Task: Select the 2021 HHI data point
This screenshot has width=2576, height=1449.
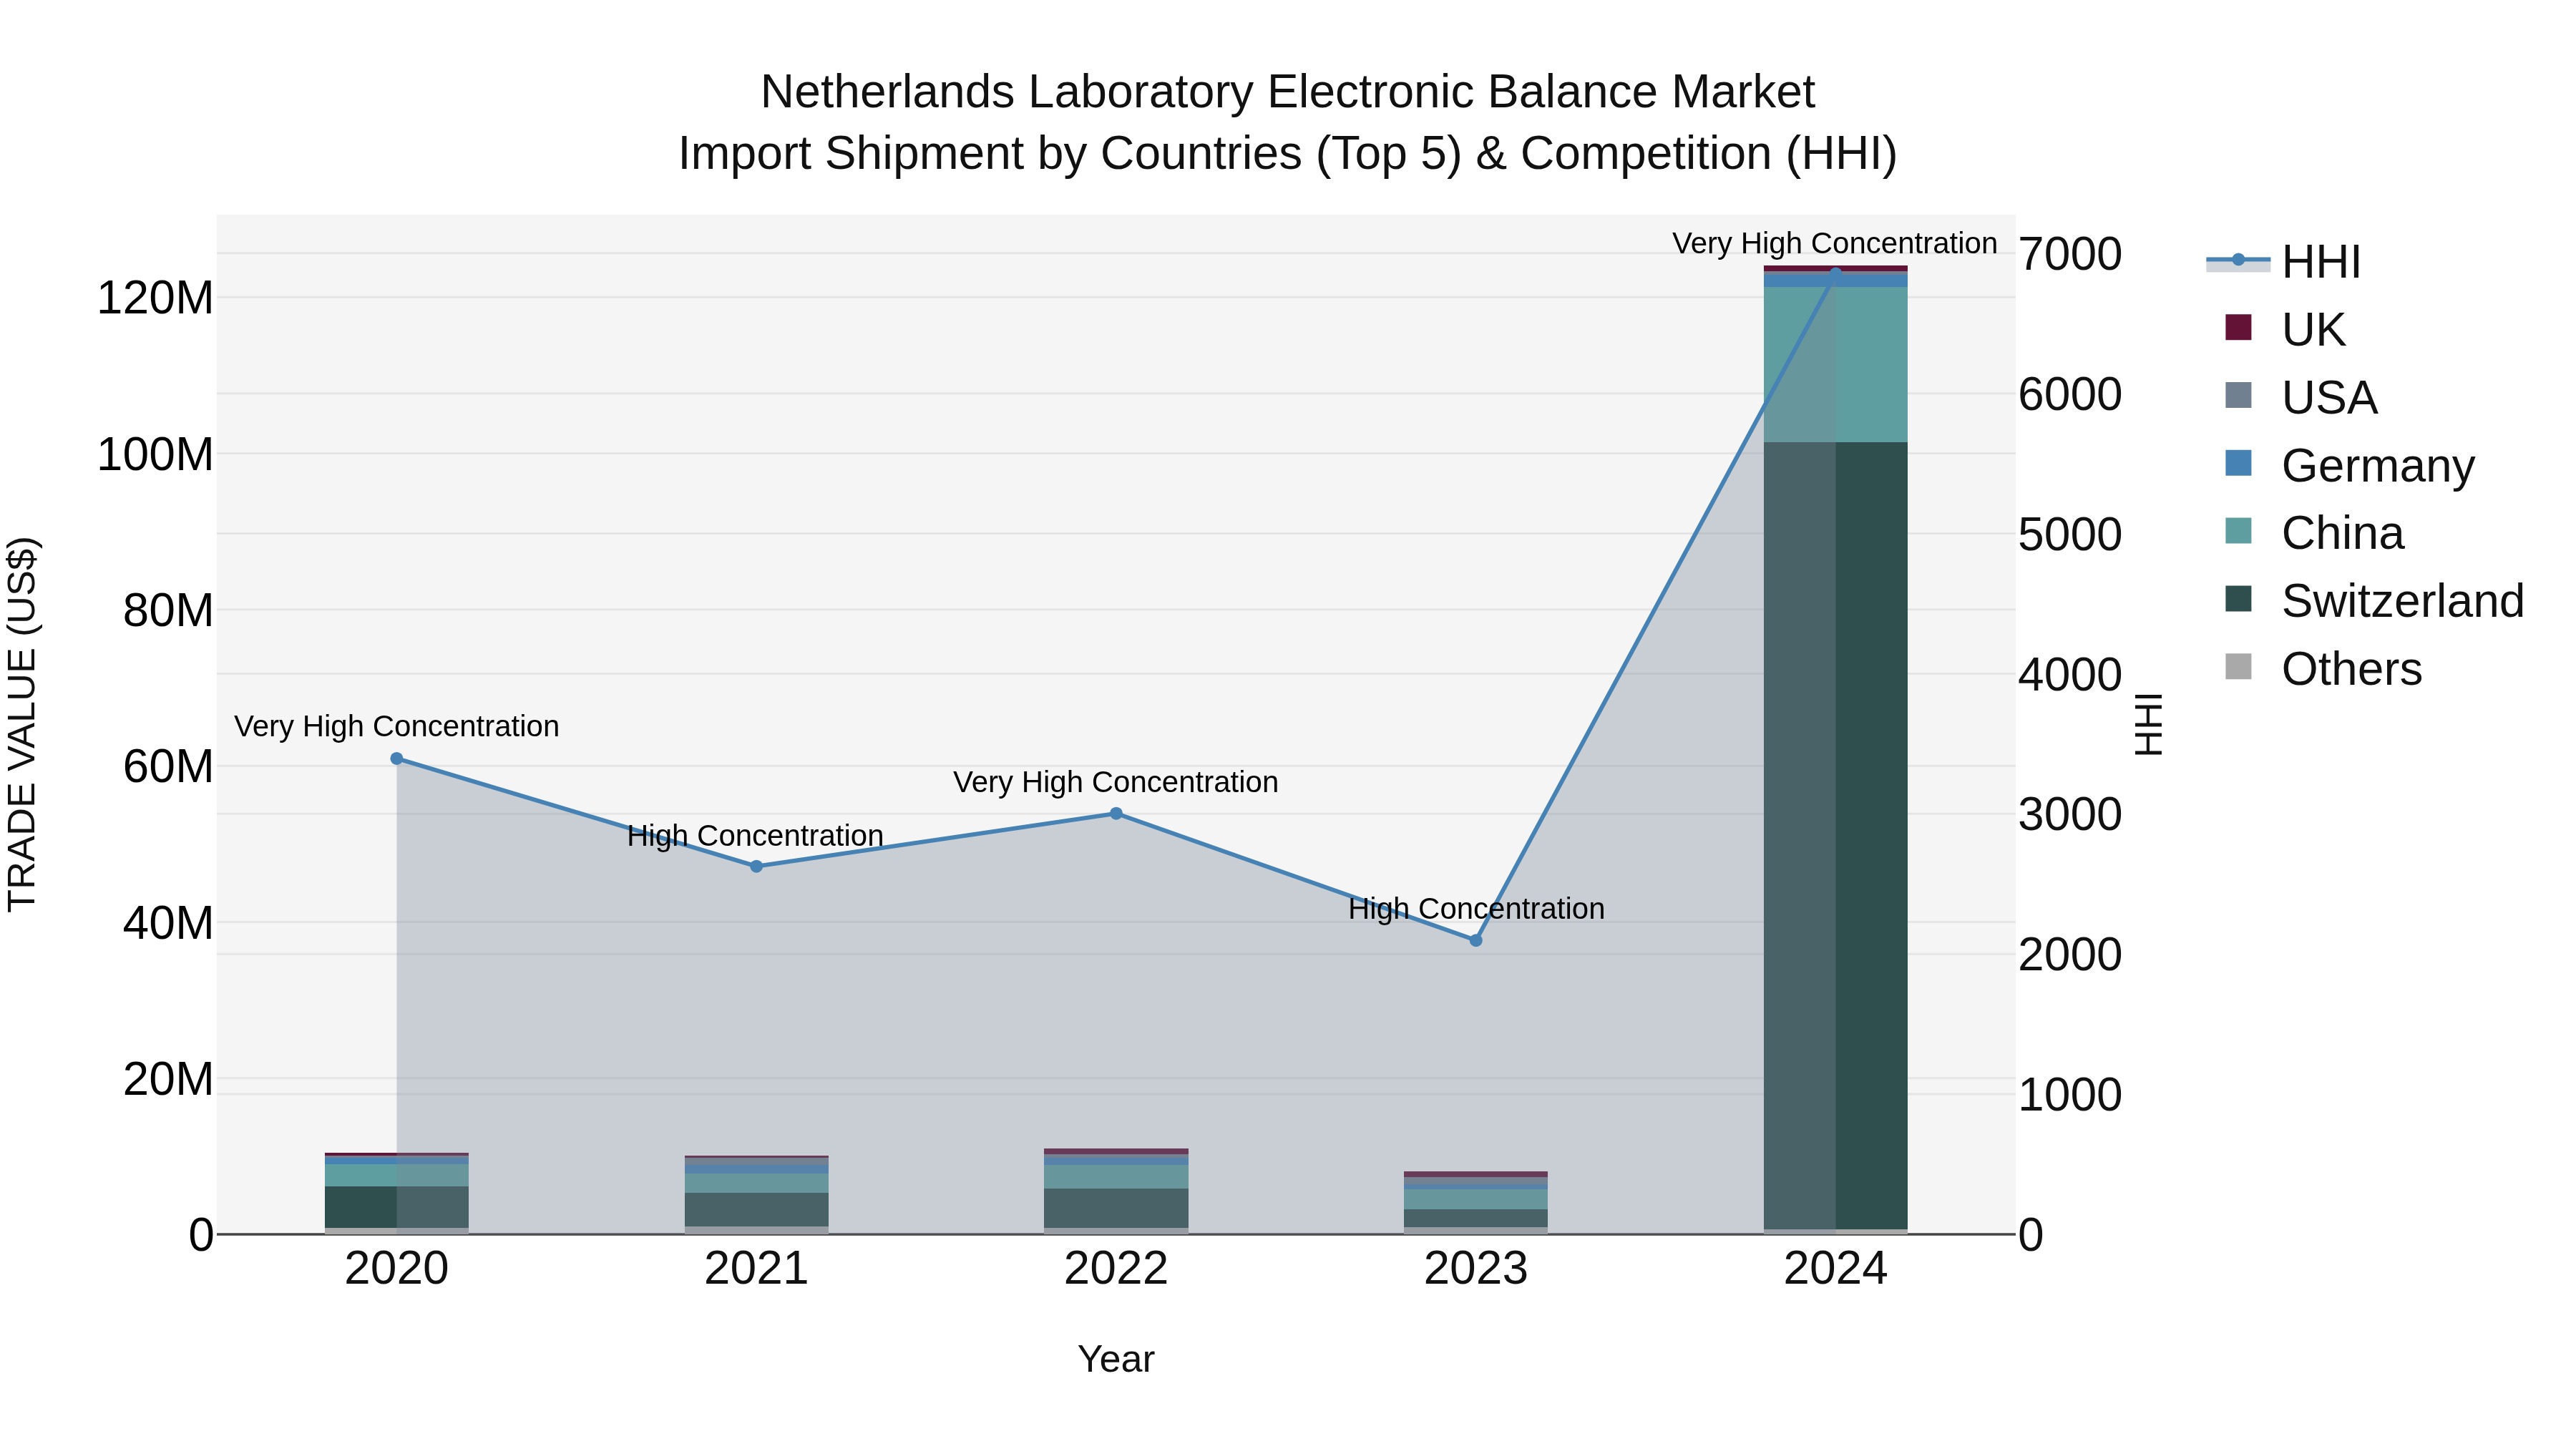Action: click(756, 866)
